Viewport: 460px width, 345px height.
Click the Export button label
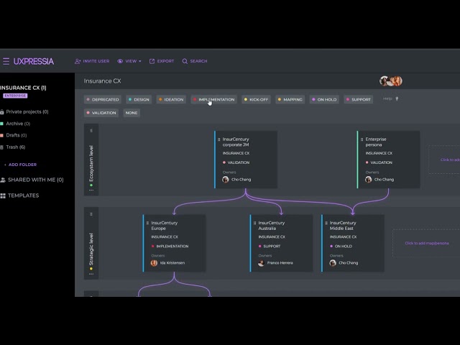pos(165,61)
